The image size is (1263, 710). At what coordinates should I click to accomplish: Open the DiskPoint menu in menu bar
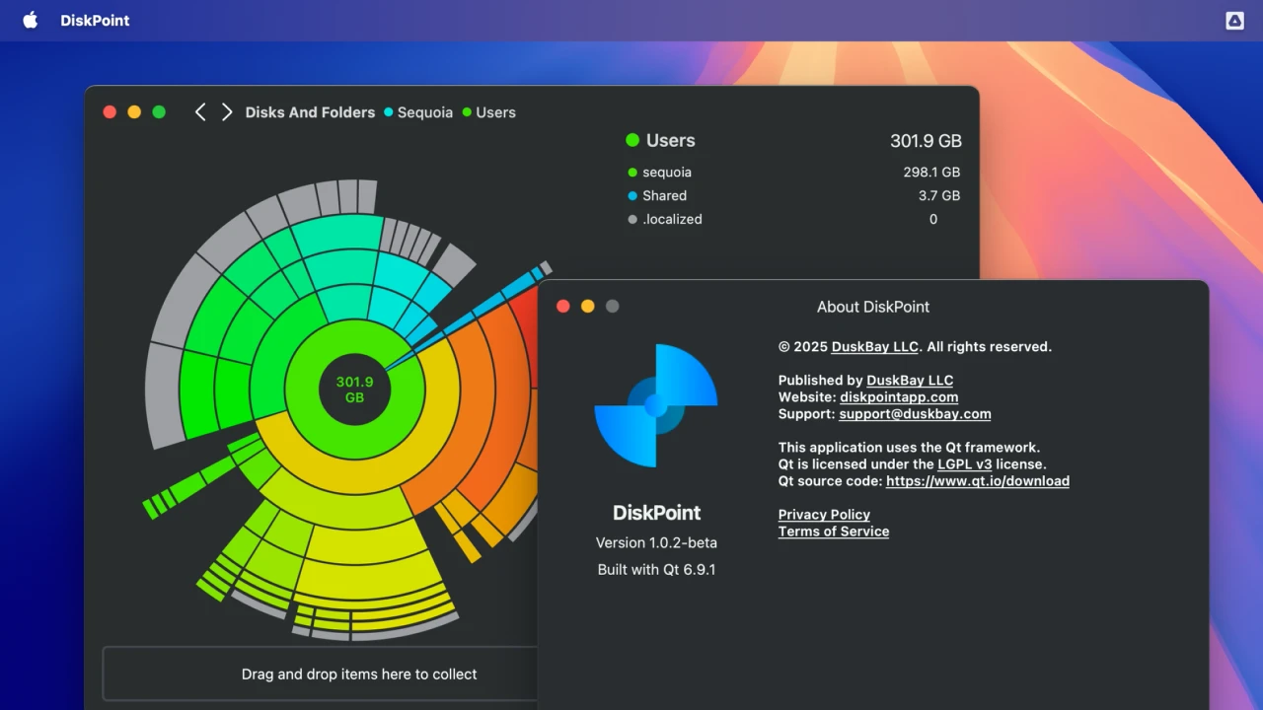[x=95, y=21]
